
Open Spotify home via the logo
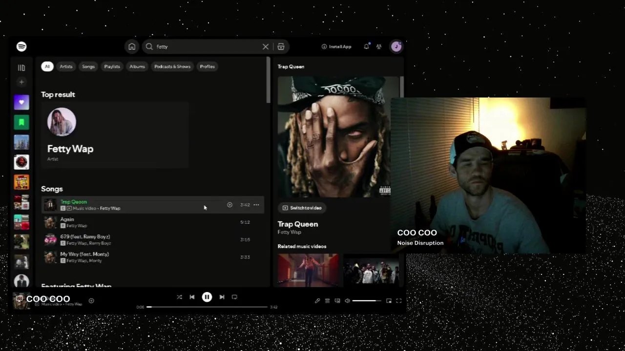point(21,46)
